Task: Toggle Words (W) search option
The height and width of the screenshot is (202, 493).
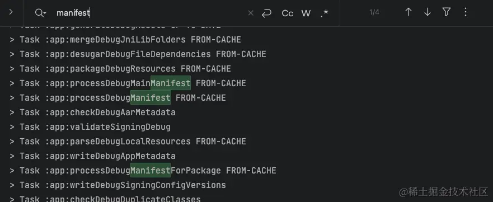Action: point(306,13)
